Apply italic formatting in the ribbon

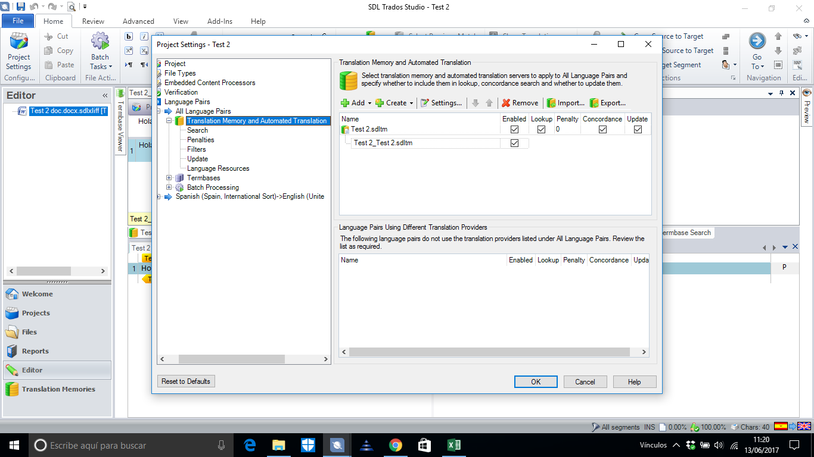coord(144,36)
